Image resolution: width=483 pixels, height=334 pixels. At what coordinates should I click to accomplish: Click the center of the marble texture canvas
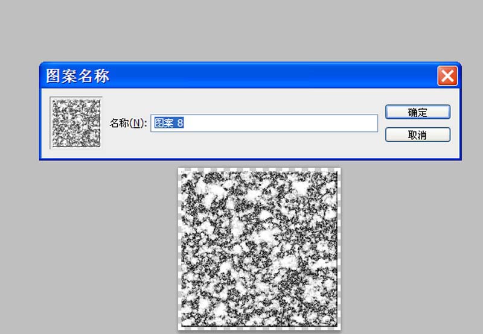point(259,248)
